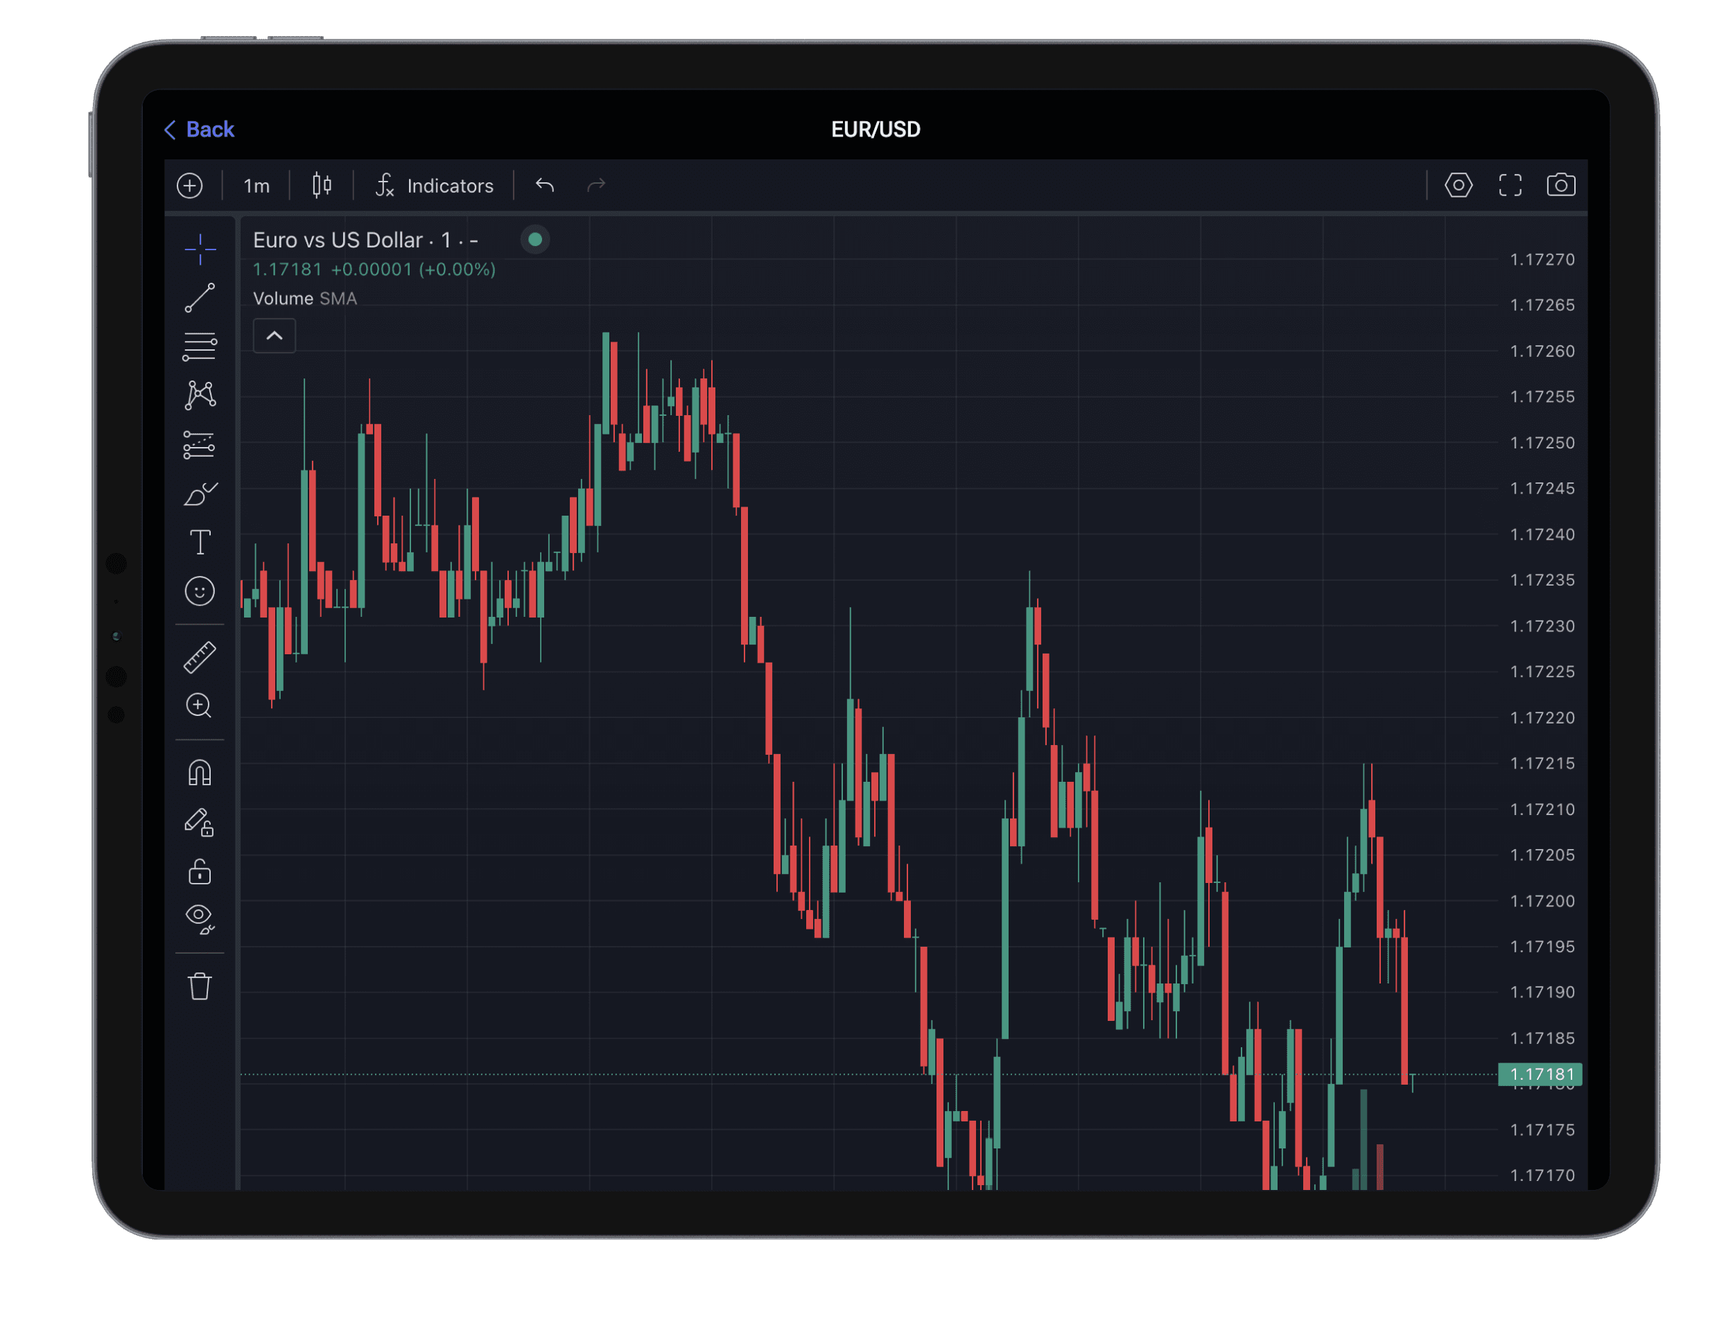The width and height of the screenshot is (1733, 1321).
Task: Open the 1m timeframe dropdown
Action: coord(256,186)
